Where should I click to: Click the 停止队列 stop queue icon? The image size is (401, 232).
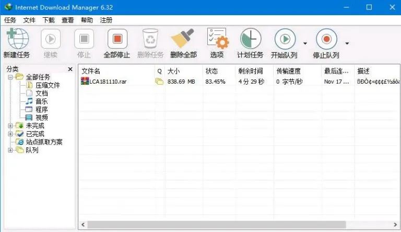[x=326, y=39]
